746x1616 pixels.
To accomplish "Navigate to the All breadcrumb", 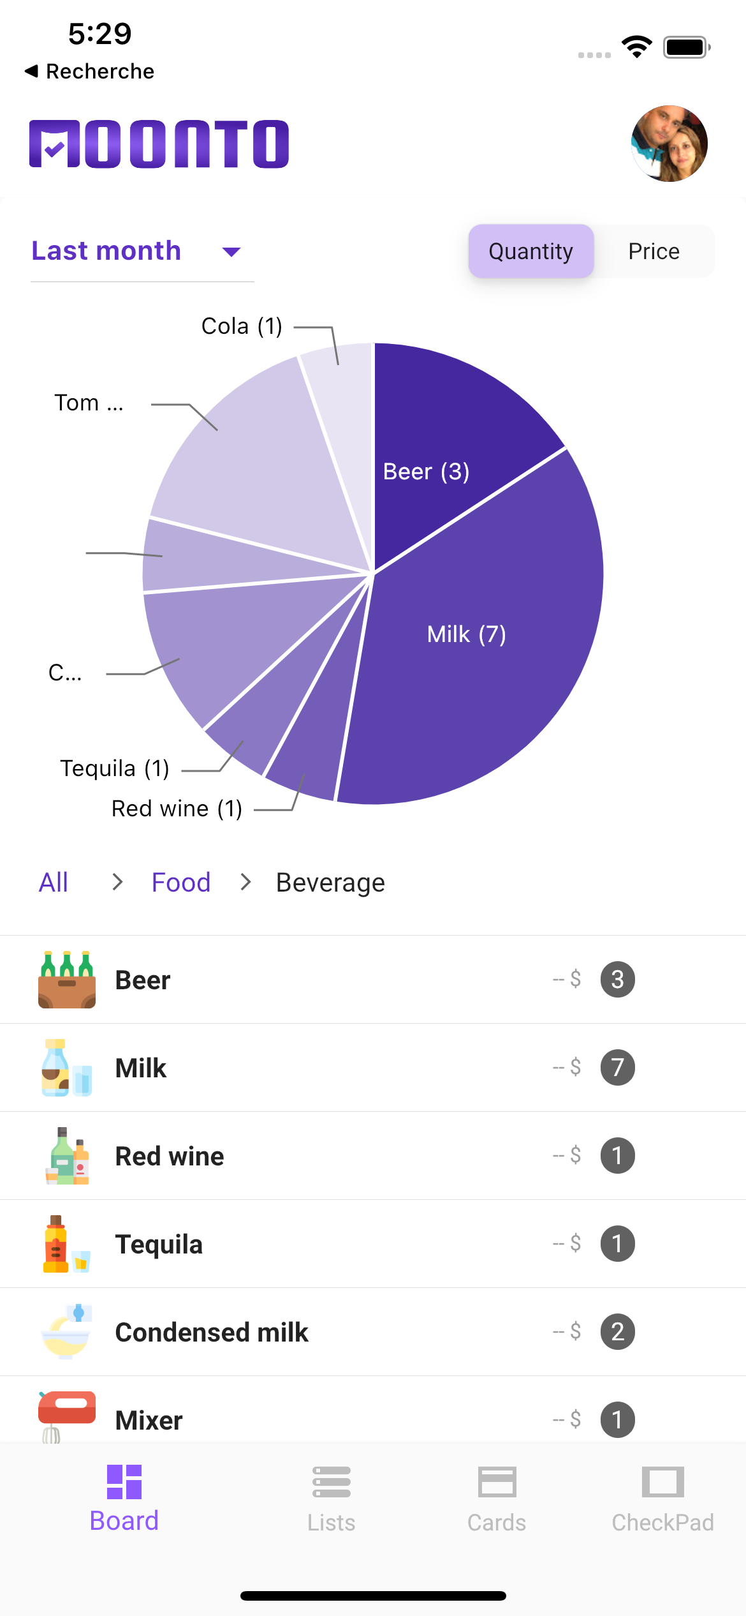I will [54, 883].
